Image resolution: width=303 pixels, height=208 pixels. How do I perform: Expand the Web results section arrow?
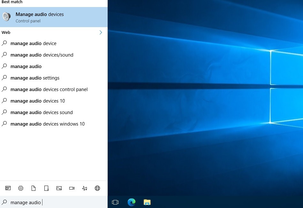tap(101, 32)
